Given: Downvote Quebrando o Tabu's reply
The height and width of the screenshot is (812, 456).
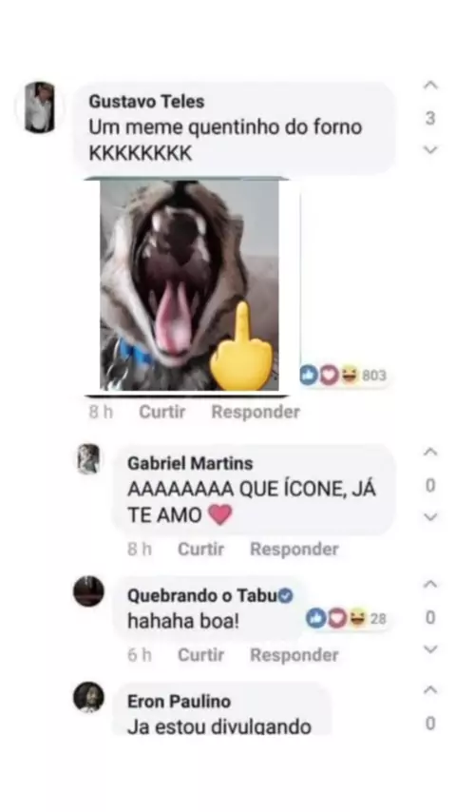Looking at the screenshot, I should coord(430,648).
